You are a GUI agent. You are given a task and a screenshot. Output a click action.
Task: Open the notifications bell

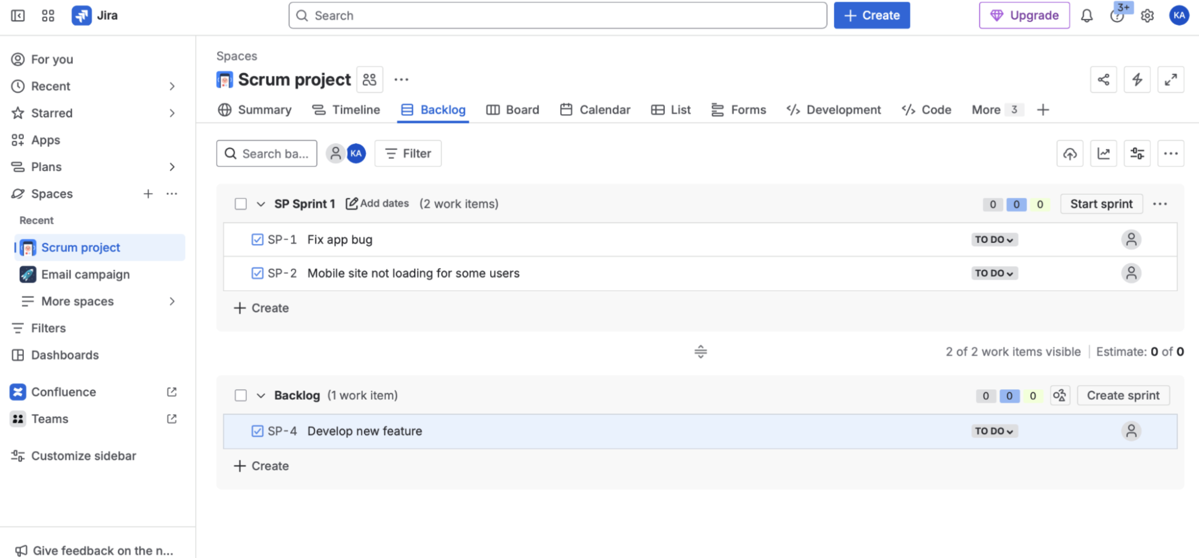click(x=1087, y=16)
